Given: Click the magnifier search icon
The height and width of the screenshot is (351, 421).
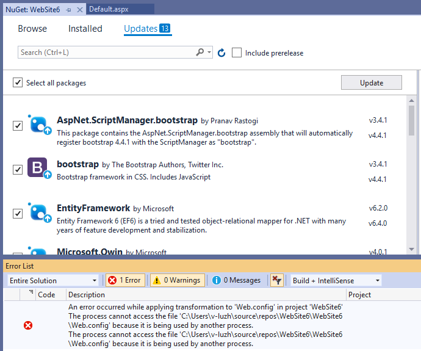Looking at the screenshot, I should [x=200, y=52].
